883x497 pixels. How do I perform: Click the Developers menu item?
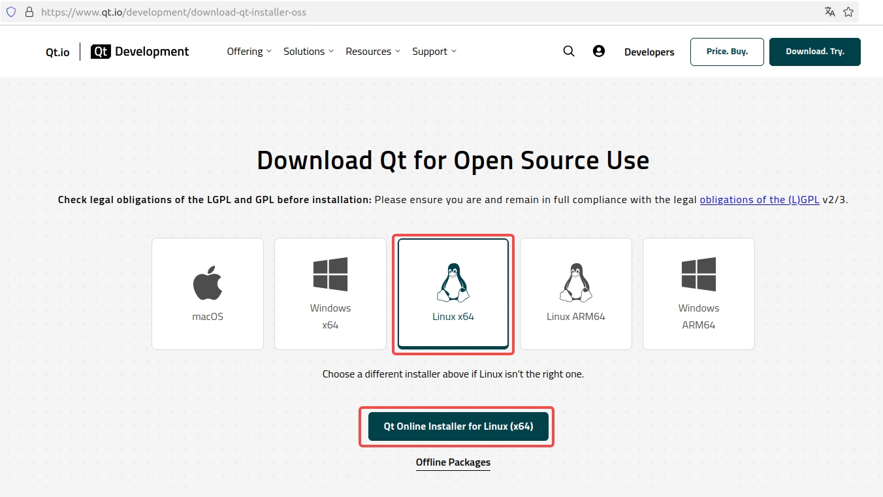649,52
